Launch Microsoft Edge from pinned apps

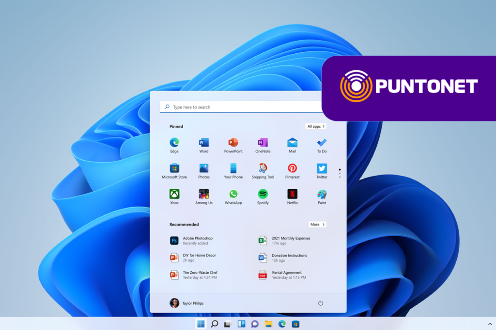(x=174, y=143)
